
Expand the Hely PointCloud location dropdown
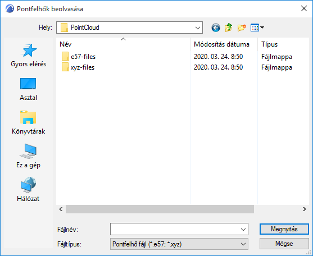point(198,28)
